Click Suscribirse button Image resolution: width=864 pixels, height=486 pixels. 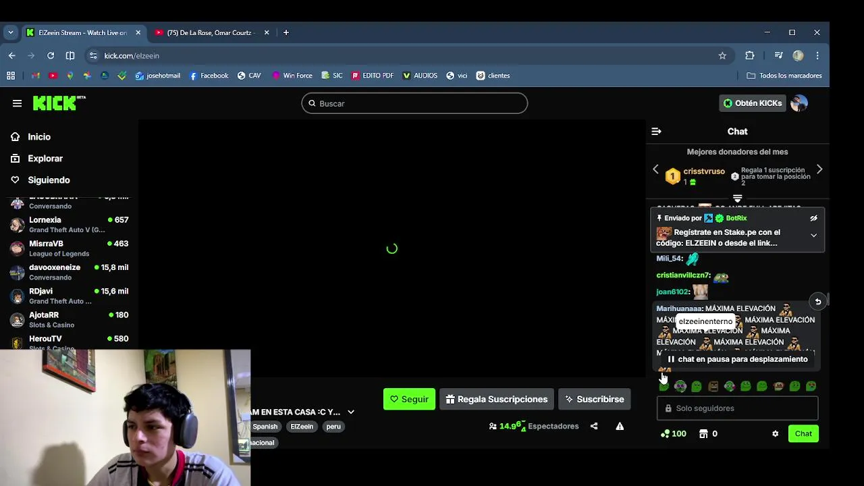595,399
